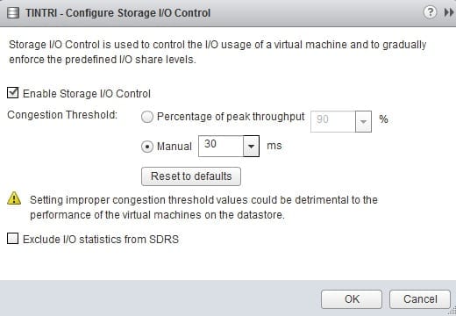
Task: Click the yellow warning triangle icon
Action: tap(14, 197)
